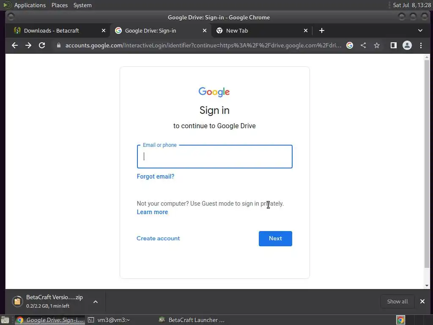Select Google Drive Sign-in taskbar entry
The height and width of the screenshot is (325, 433).
coord(50,320)
